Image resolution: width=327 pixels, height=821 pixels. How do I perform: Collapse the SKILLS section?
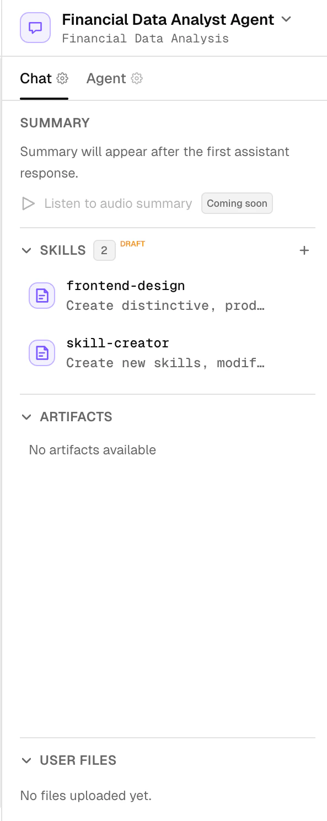pyautogui.click(x=26, y=250)
